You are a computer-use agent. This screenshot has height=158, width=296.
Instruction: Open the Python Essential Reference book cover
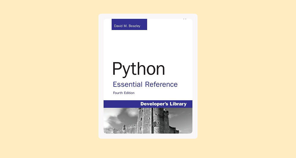tap(148, 76)
